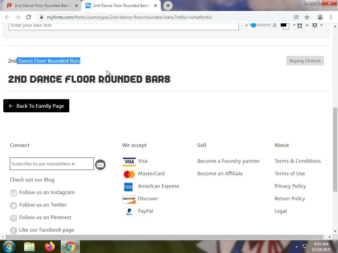
Task: Open the gear settings icon
Action: pos(315,25)
